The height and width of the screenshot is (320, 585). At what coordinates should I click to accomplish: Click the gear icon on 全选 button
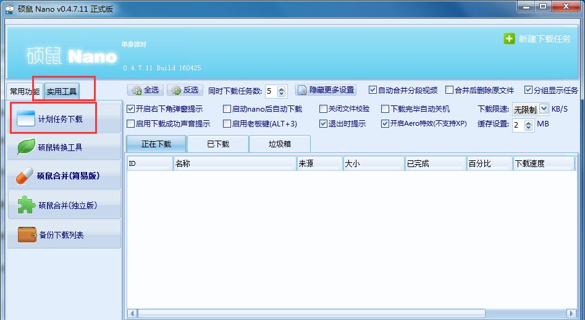137,90
